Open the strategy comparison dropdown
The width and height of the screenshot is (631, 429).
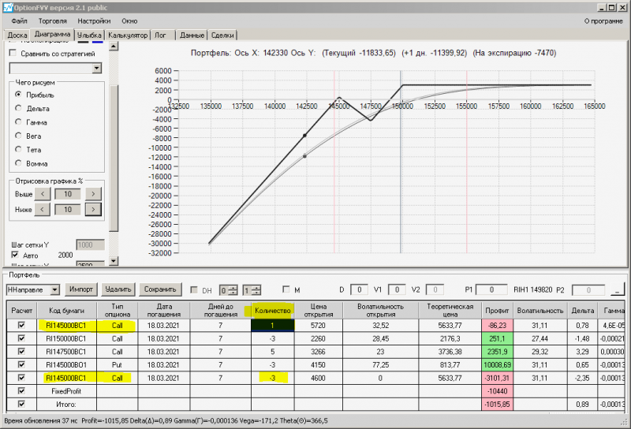tap(96, 69)
